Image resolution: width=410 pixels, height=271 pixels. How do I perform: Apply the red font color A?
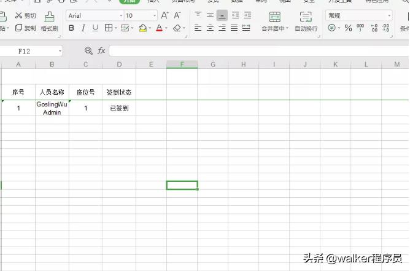click(x=159, y=28)
